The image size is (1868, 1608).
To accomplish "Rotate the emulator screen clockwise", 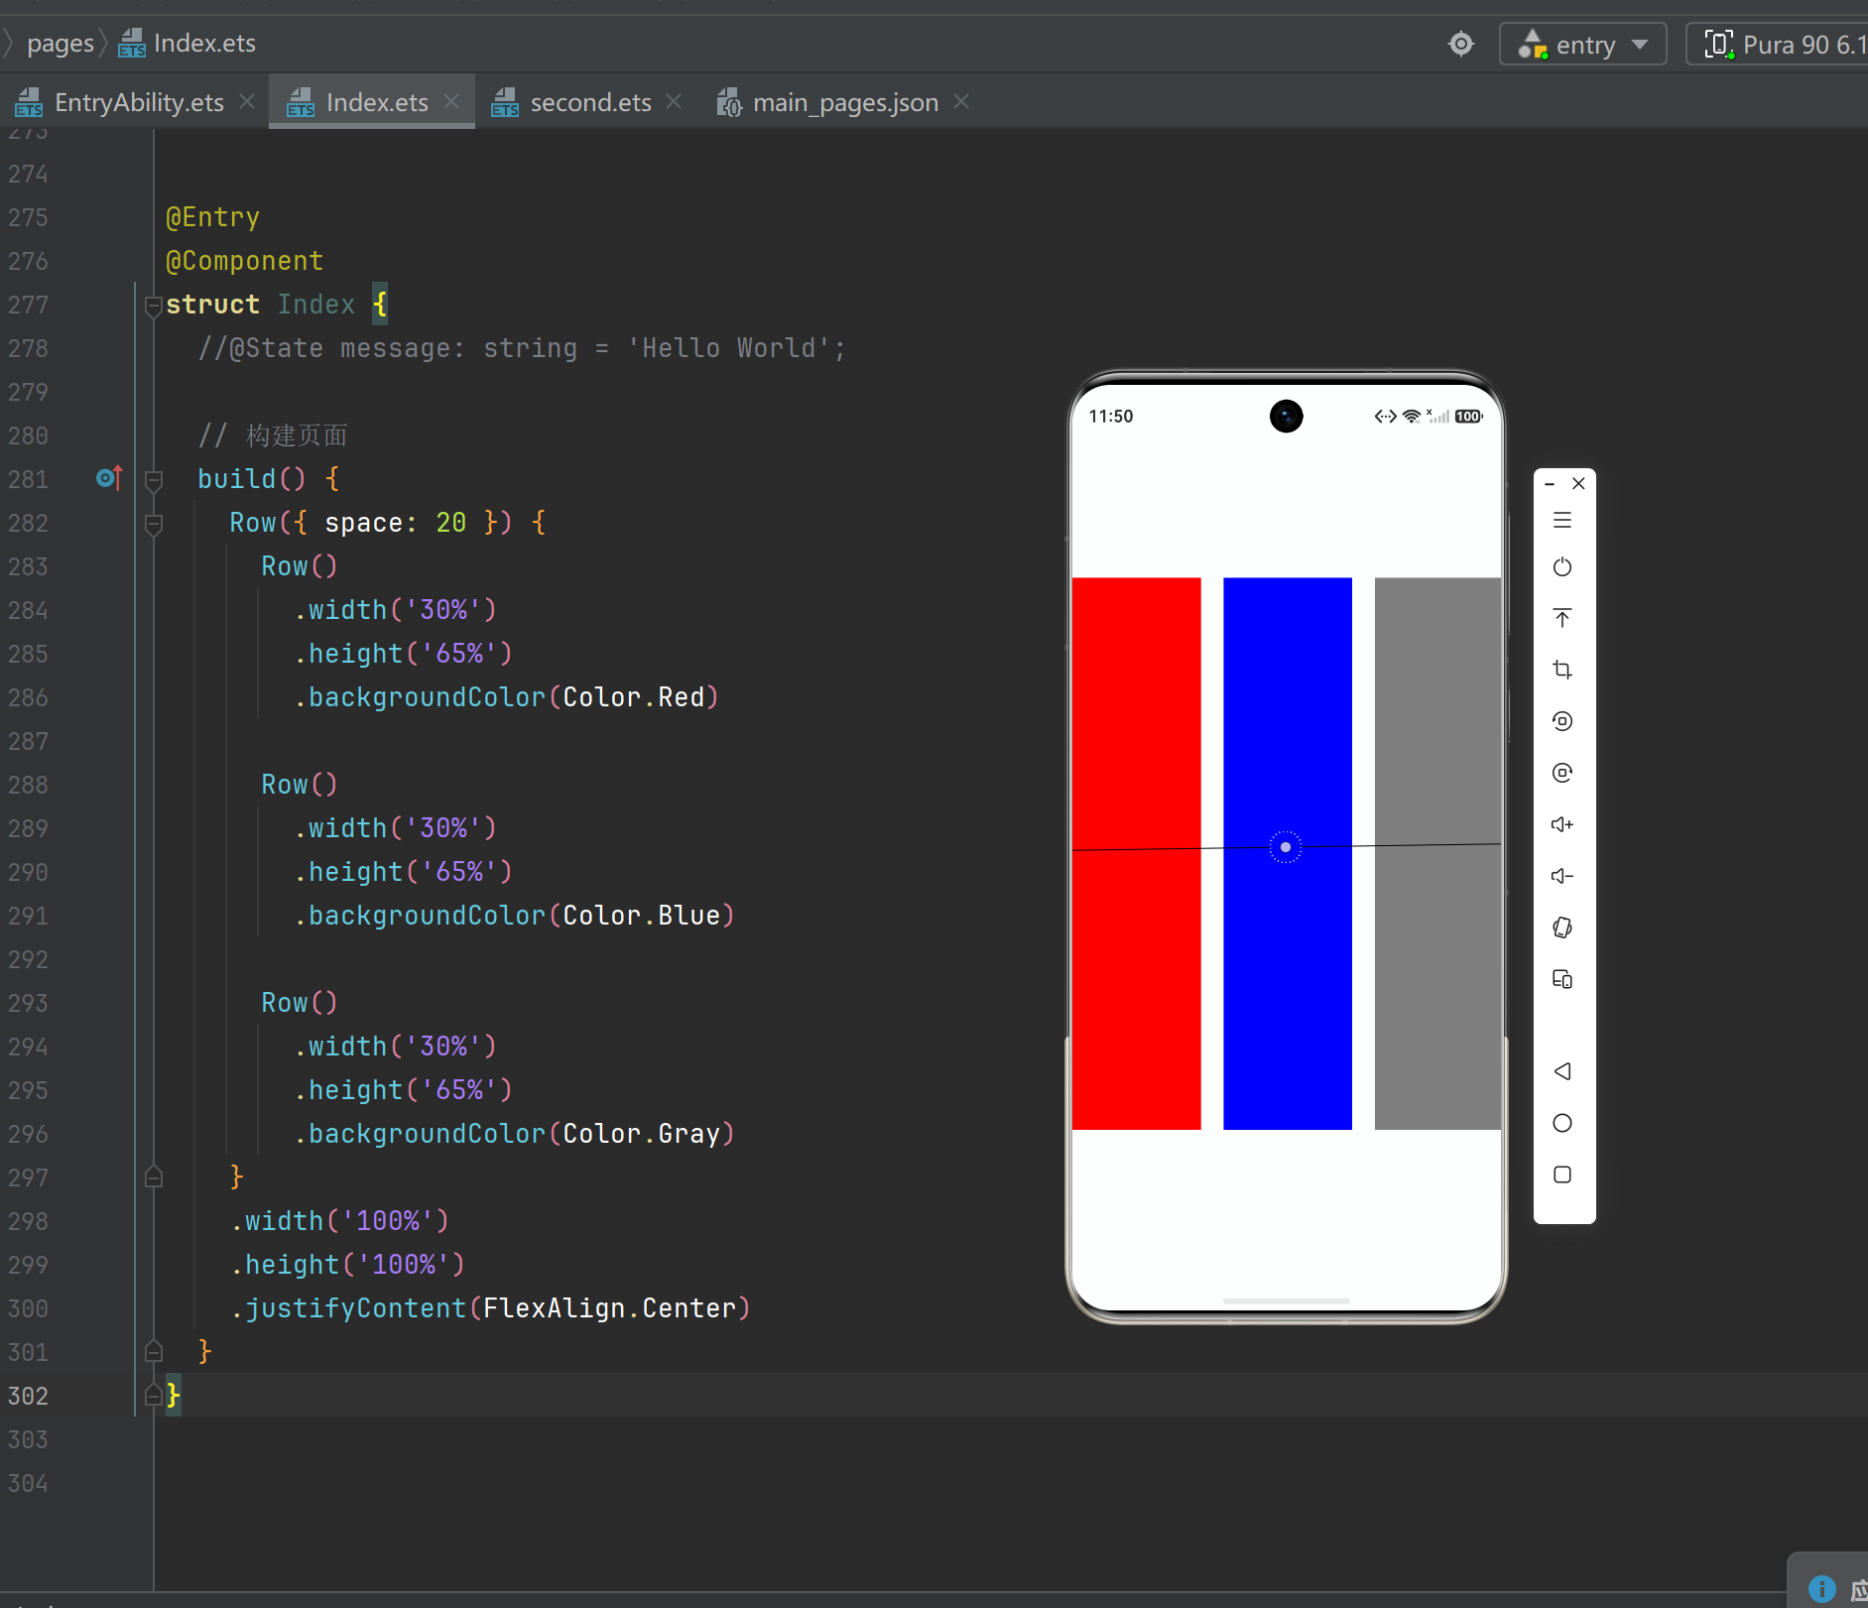I will pos(1562,773).
